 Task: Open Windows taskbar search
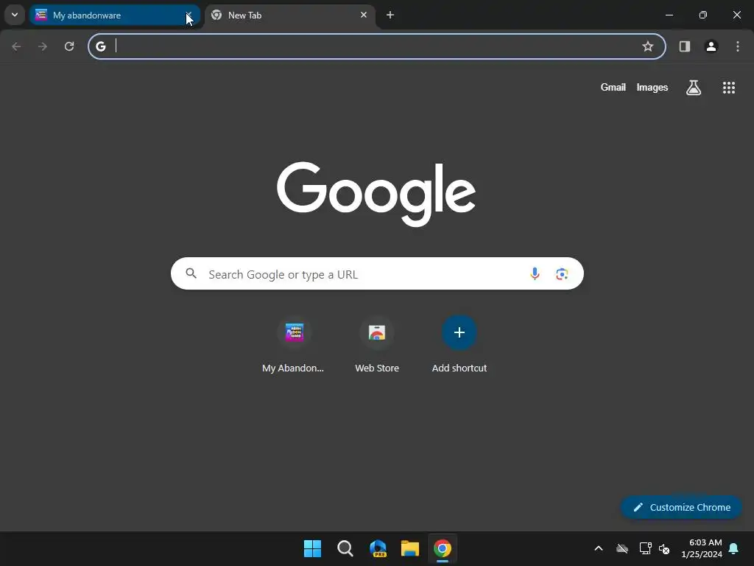point(345,548)
